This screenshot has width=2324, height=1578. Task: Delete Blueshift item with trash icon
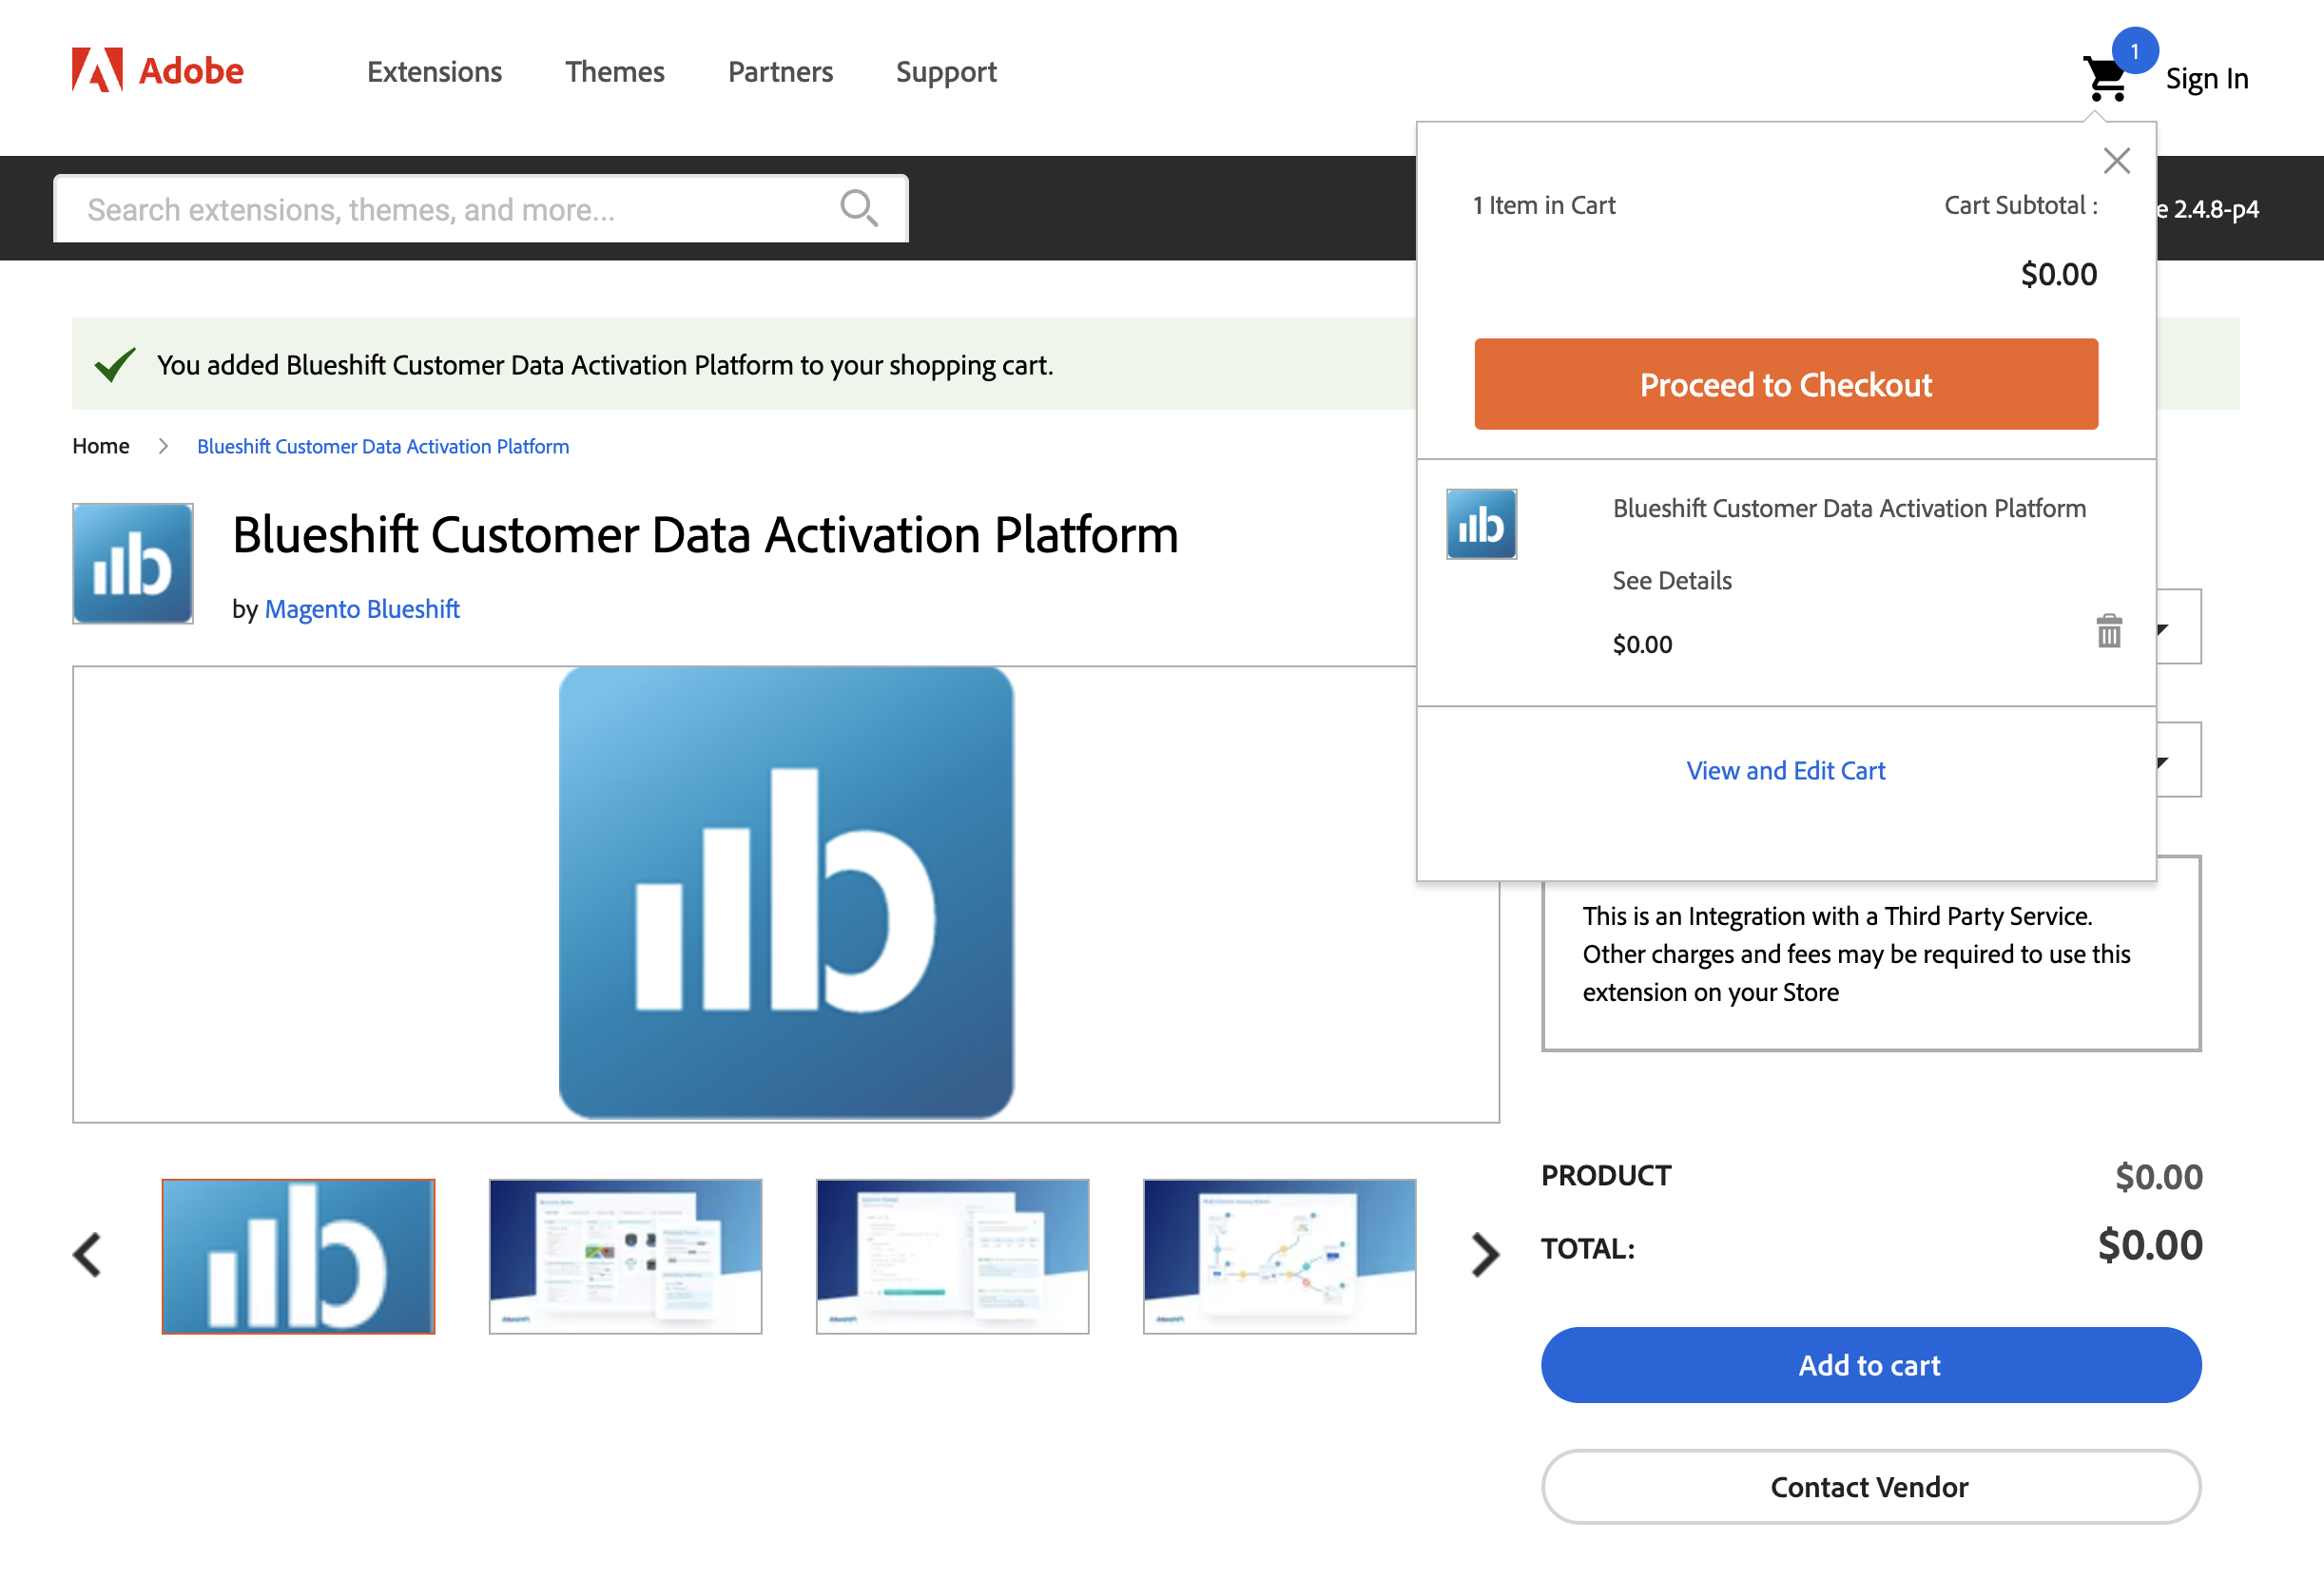(x=2109, y=631)
